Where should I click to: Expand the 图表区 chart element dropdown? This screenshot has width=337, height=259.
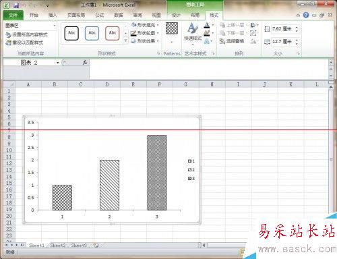[x=55, y=26]
